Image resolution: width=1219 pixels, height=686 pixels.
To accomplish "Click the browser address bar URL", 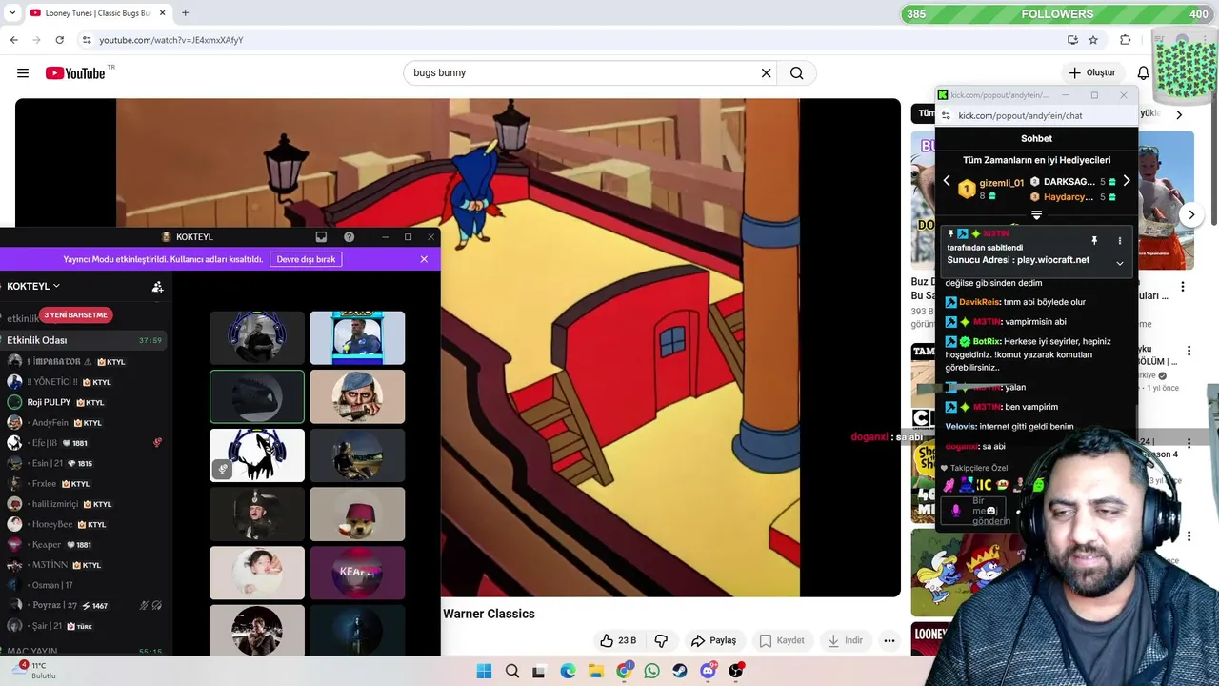I will pos(171,40).
